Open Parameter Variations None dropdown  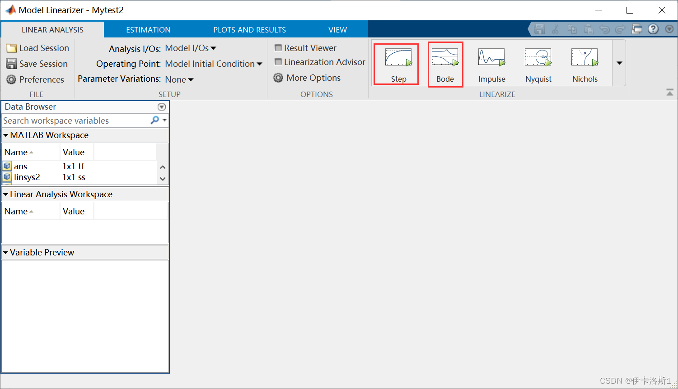(x=179, y=79)
